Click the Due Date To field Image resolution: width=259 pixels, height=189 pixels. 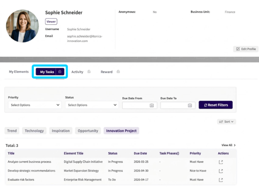coord(178,105)
